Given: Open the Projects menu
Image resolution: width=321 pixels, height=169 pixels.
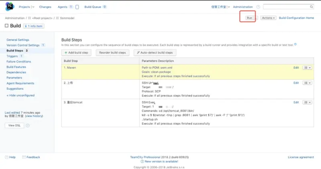Looking at the screenshot, I should click(24, 7).
